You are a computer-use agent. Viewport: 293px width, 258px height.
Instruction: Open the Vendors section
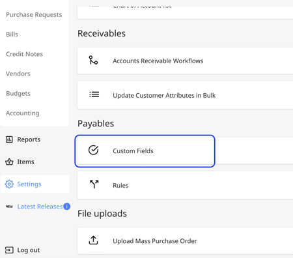[18, 74]
